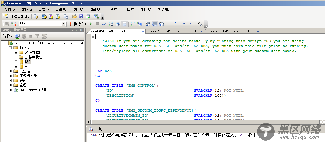Click Object Explorer's disconnect server icon

[24, 37]
